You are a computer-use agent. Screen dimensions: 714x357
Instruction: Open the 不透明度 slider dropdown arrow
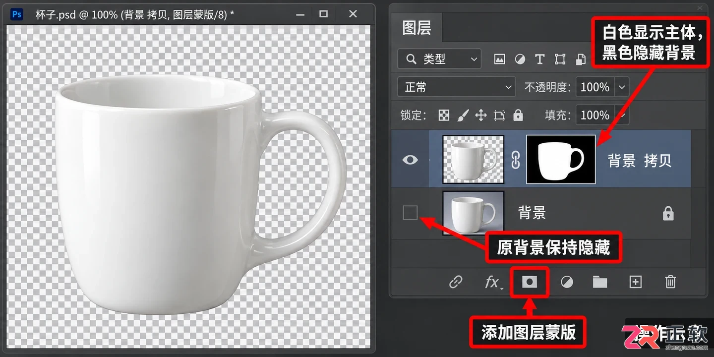(x=622, y=87)
